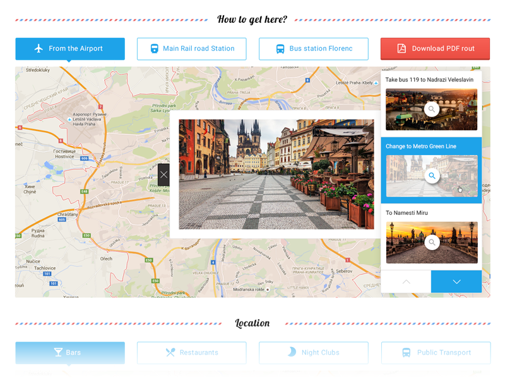The height and width of the screenshot is (378, 505).
Task: Click the PDF file icon
Action: (x=401, y=49)
